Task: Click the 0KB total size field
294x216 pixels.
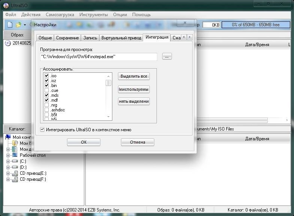Action: [x=211, y=25]
